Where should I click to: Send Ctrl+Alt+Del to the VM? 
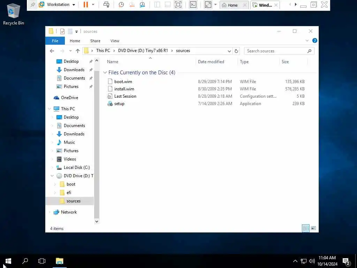pyautogui.click(x=106, y=5)
